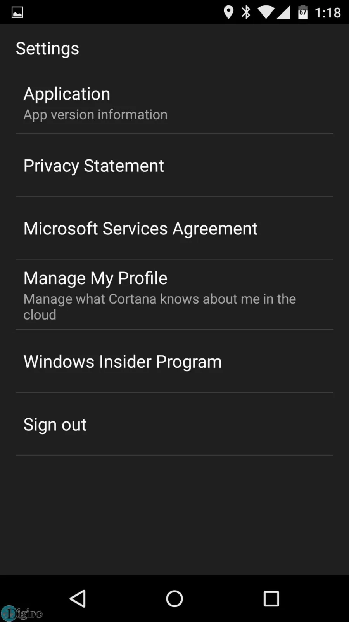Tap the battery level icon
The width and height of the screenshot is (349, 622).
pos(303,12)
